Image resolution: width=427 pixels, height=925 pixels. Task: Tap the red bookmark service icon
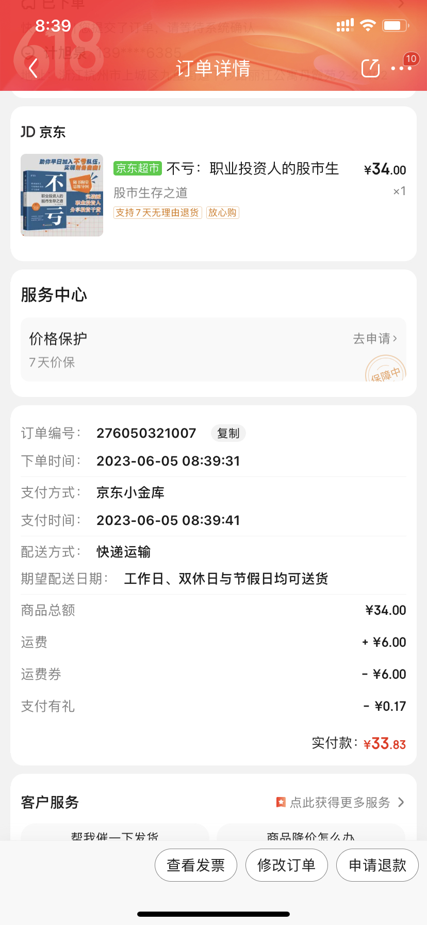[281, 802]
